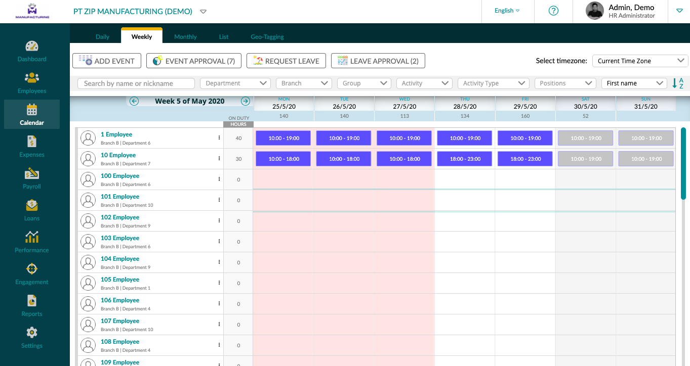Open options menu for 1 Employee
This screenshot has height=366, width=690.
[x=219, y=138]
